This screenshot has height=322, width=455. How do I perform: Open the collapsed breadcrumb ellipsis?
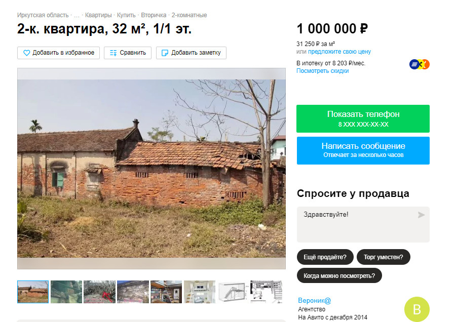pyautogui.click(x=77, y=15)
